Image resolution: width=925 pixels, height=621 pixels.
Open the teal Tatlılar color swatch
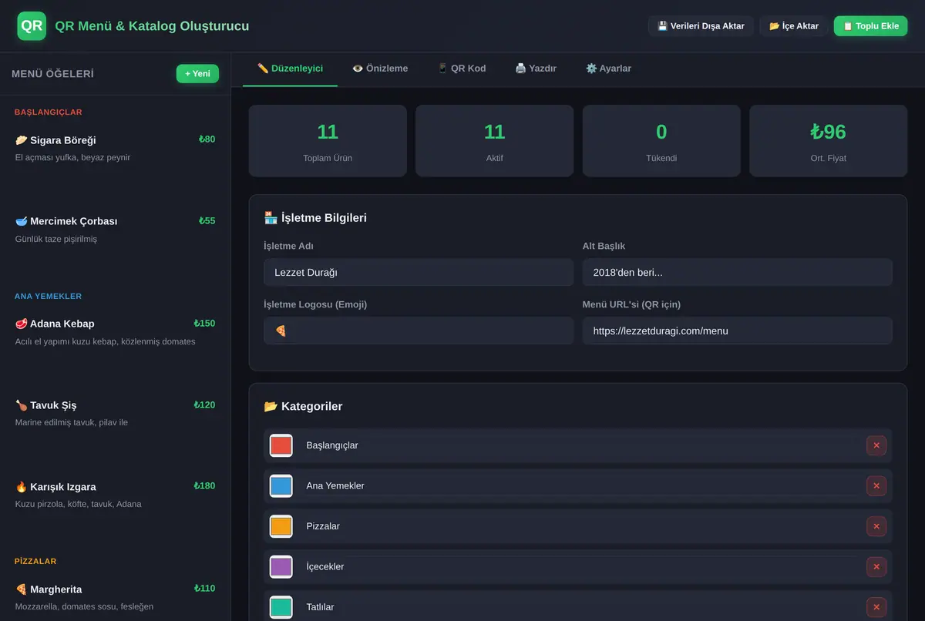coord(281,607)
